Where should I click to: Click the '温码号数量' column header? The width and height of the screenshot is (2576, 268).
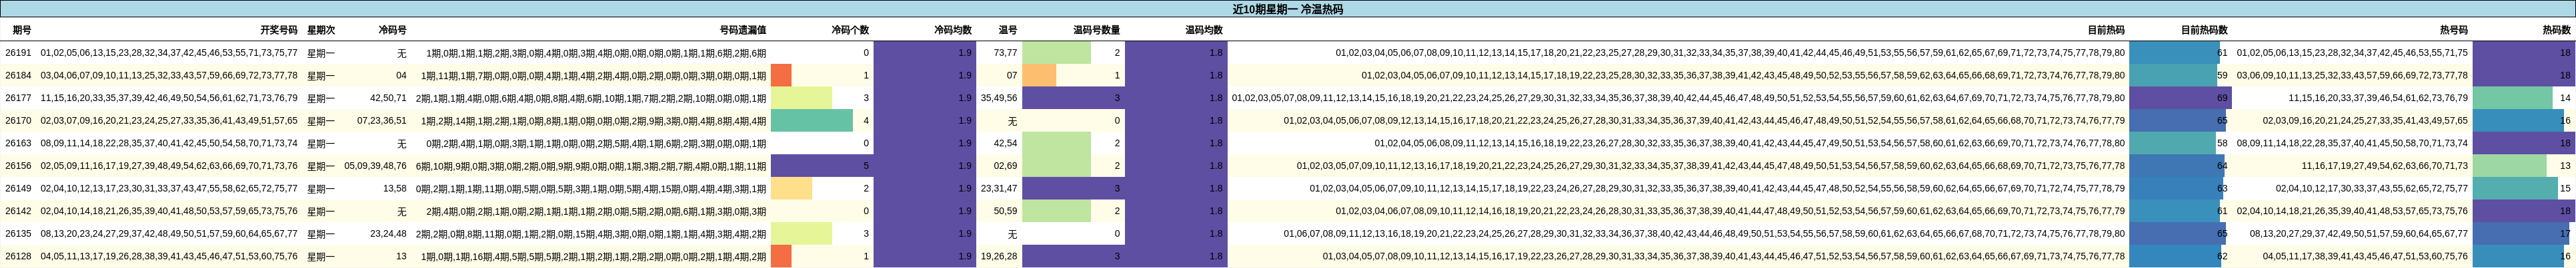tap(1097, 31)
